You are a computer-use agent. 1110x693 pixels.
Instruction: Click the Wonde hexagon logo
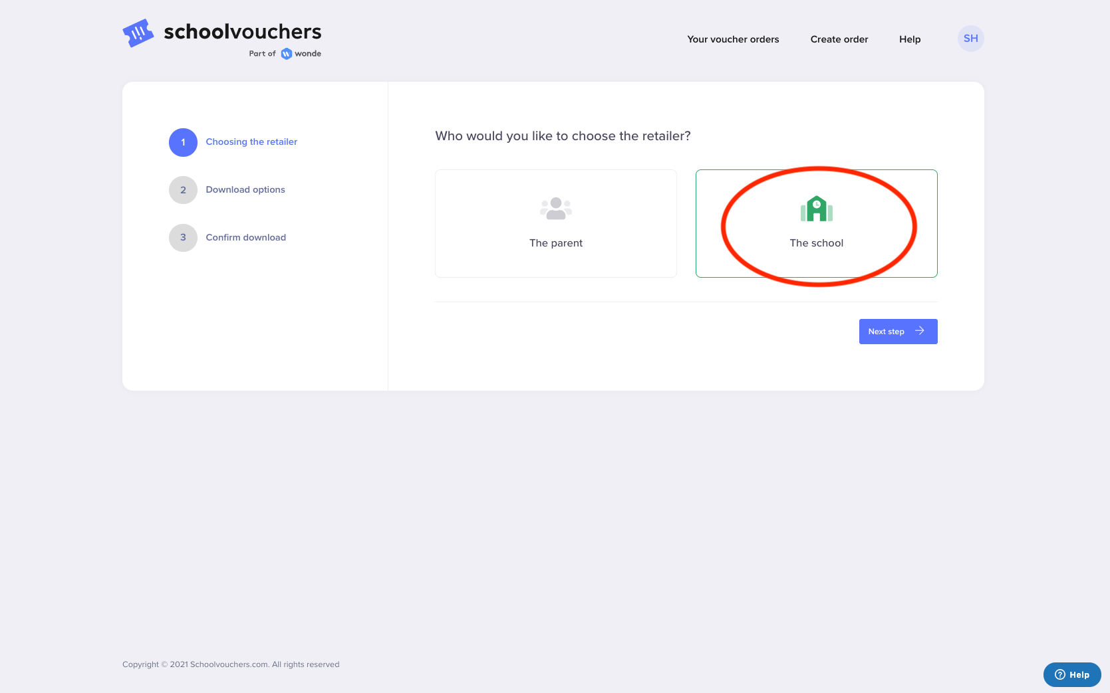(x=287, y=54)
